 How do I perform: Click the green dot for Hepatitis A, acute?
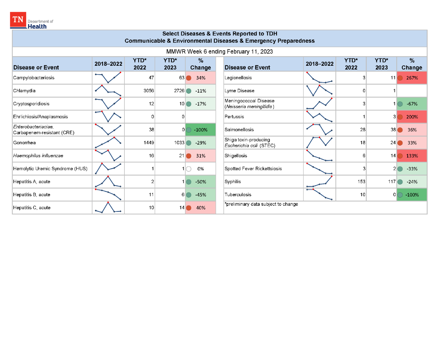[189, 182]
